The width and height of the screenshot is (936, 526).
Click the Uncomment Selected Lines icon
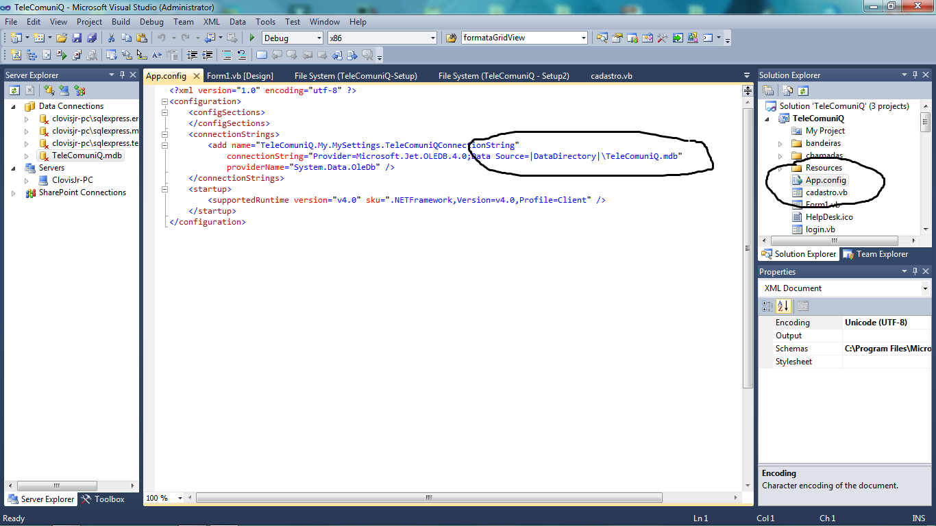tap(242, 55)
